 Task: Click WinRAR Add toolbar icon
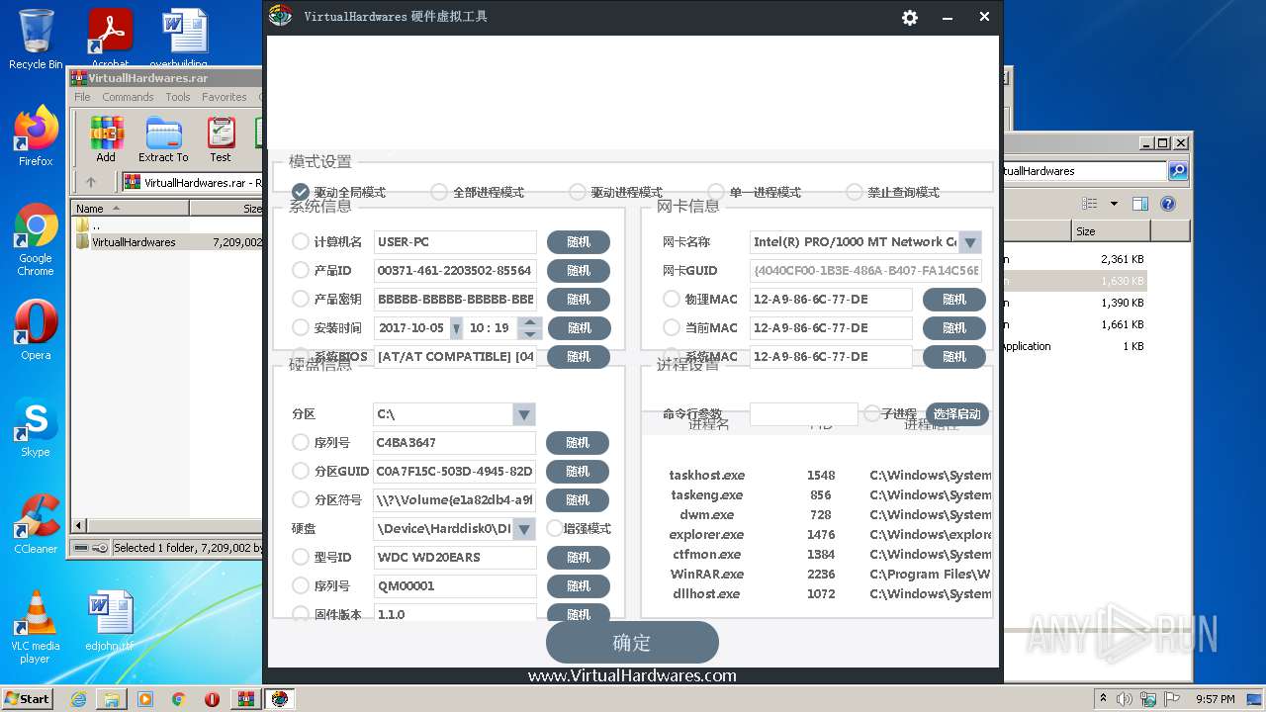(x=106, y=140)
